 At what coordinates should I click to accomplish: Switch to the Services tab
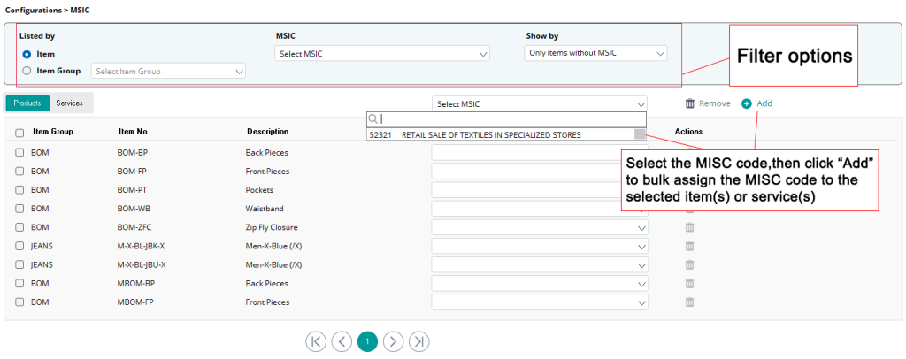pos(69,103)
